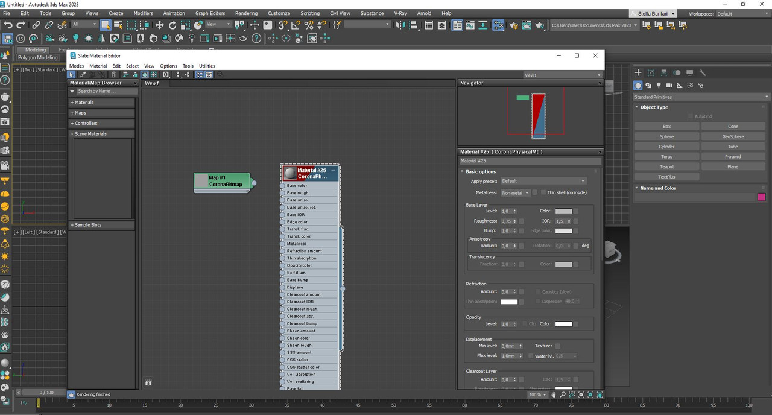Click the GeoSphere object button
This screenshot has height=415, width=772.
coord(733,136)
